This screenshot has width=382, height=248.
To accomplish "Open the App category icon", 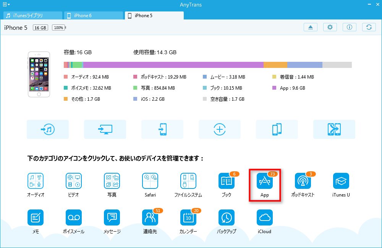I will tap(265, 181).
